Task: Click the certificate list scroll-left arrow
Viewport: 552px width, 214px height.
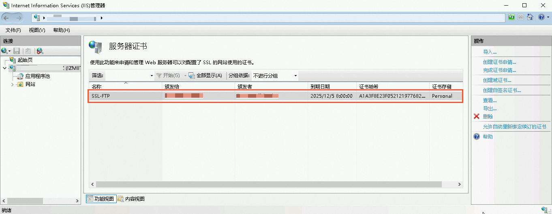Action: [x=92, y=184]
